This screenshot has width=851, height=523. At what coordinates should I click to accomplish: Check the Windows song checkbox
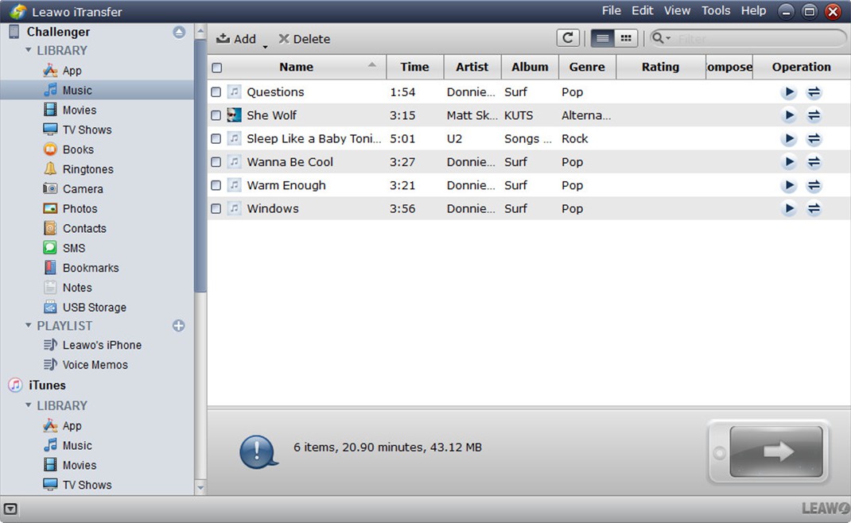pyautogui.click(x=216, y=208)
